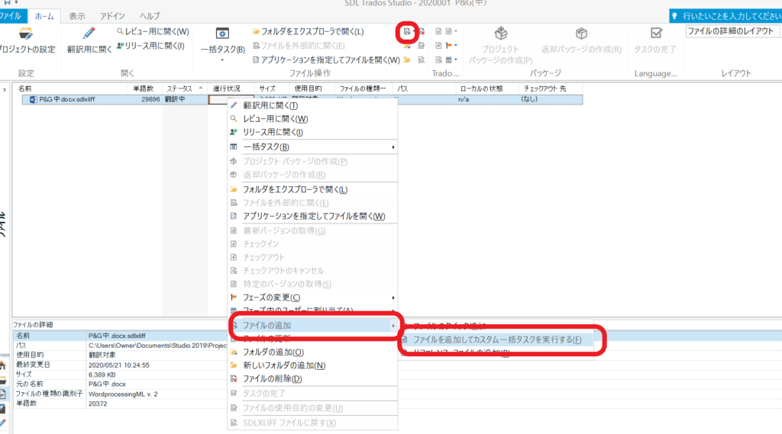782x434 pixels.
Task: Click the Change Phase flag icon in the ribbon
Action: pos(448,46)
